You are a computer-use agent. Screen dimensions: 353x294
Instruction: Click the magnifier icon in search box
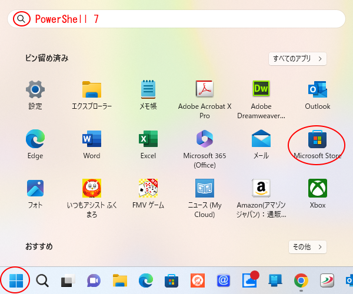[21, 19]
